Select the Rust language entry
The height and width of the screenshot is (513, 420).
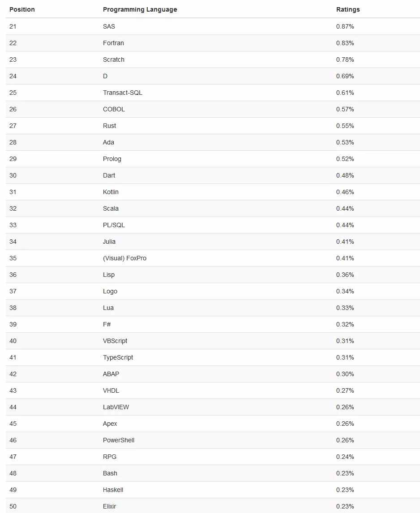point(109,126)
